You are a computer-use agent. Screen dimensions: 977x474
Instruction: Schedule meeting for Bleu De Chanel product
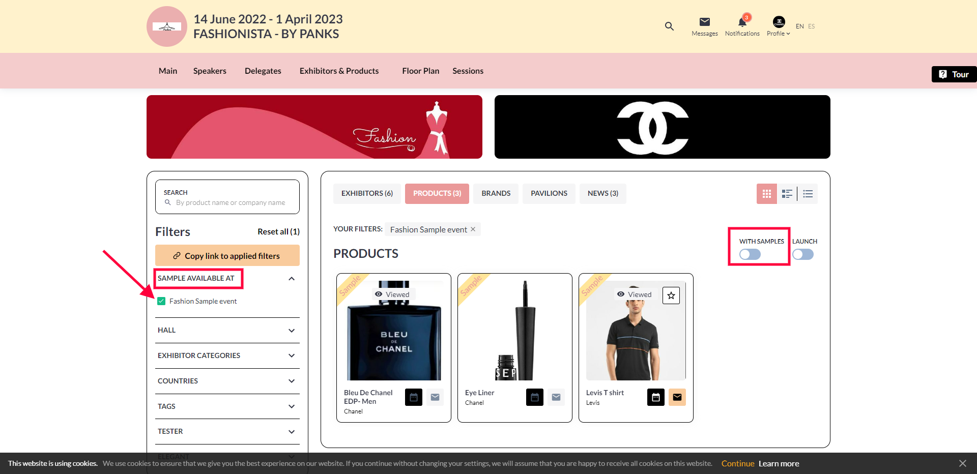coord(414,397)
